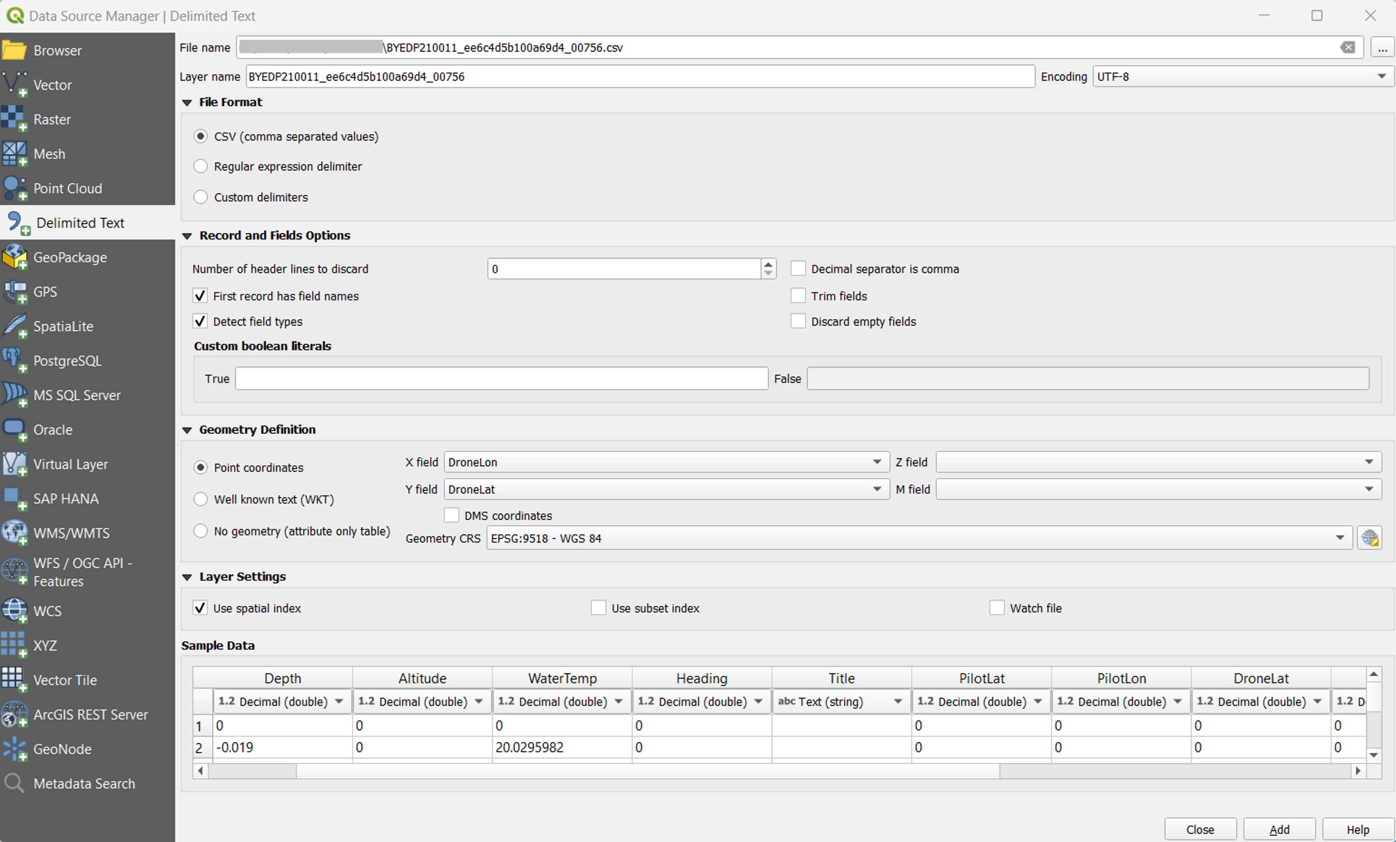Image resolution: width=1396 pixels, height=842 pixels.
Task: Click the True boolean literal field
Action: [501, 378]
